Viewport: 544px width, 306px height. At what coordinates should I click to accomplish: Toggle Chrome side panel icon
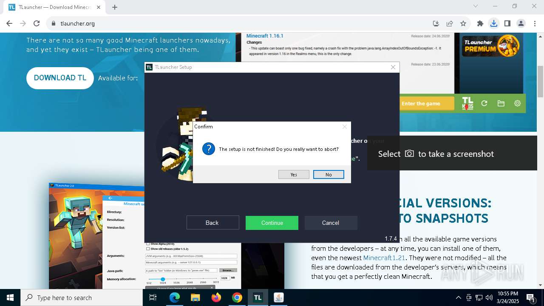pyautogui.click(x=507, y=23)
